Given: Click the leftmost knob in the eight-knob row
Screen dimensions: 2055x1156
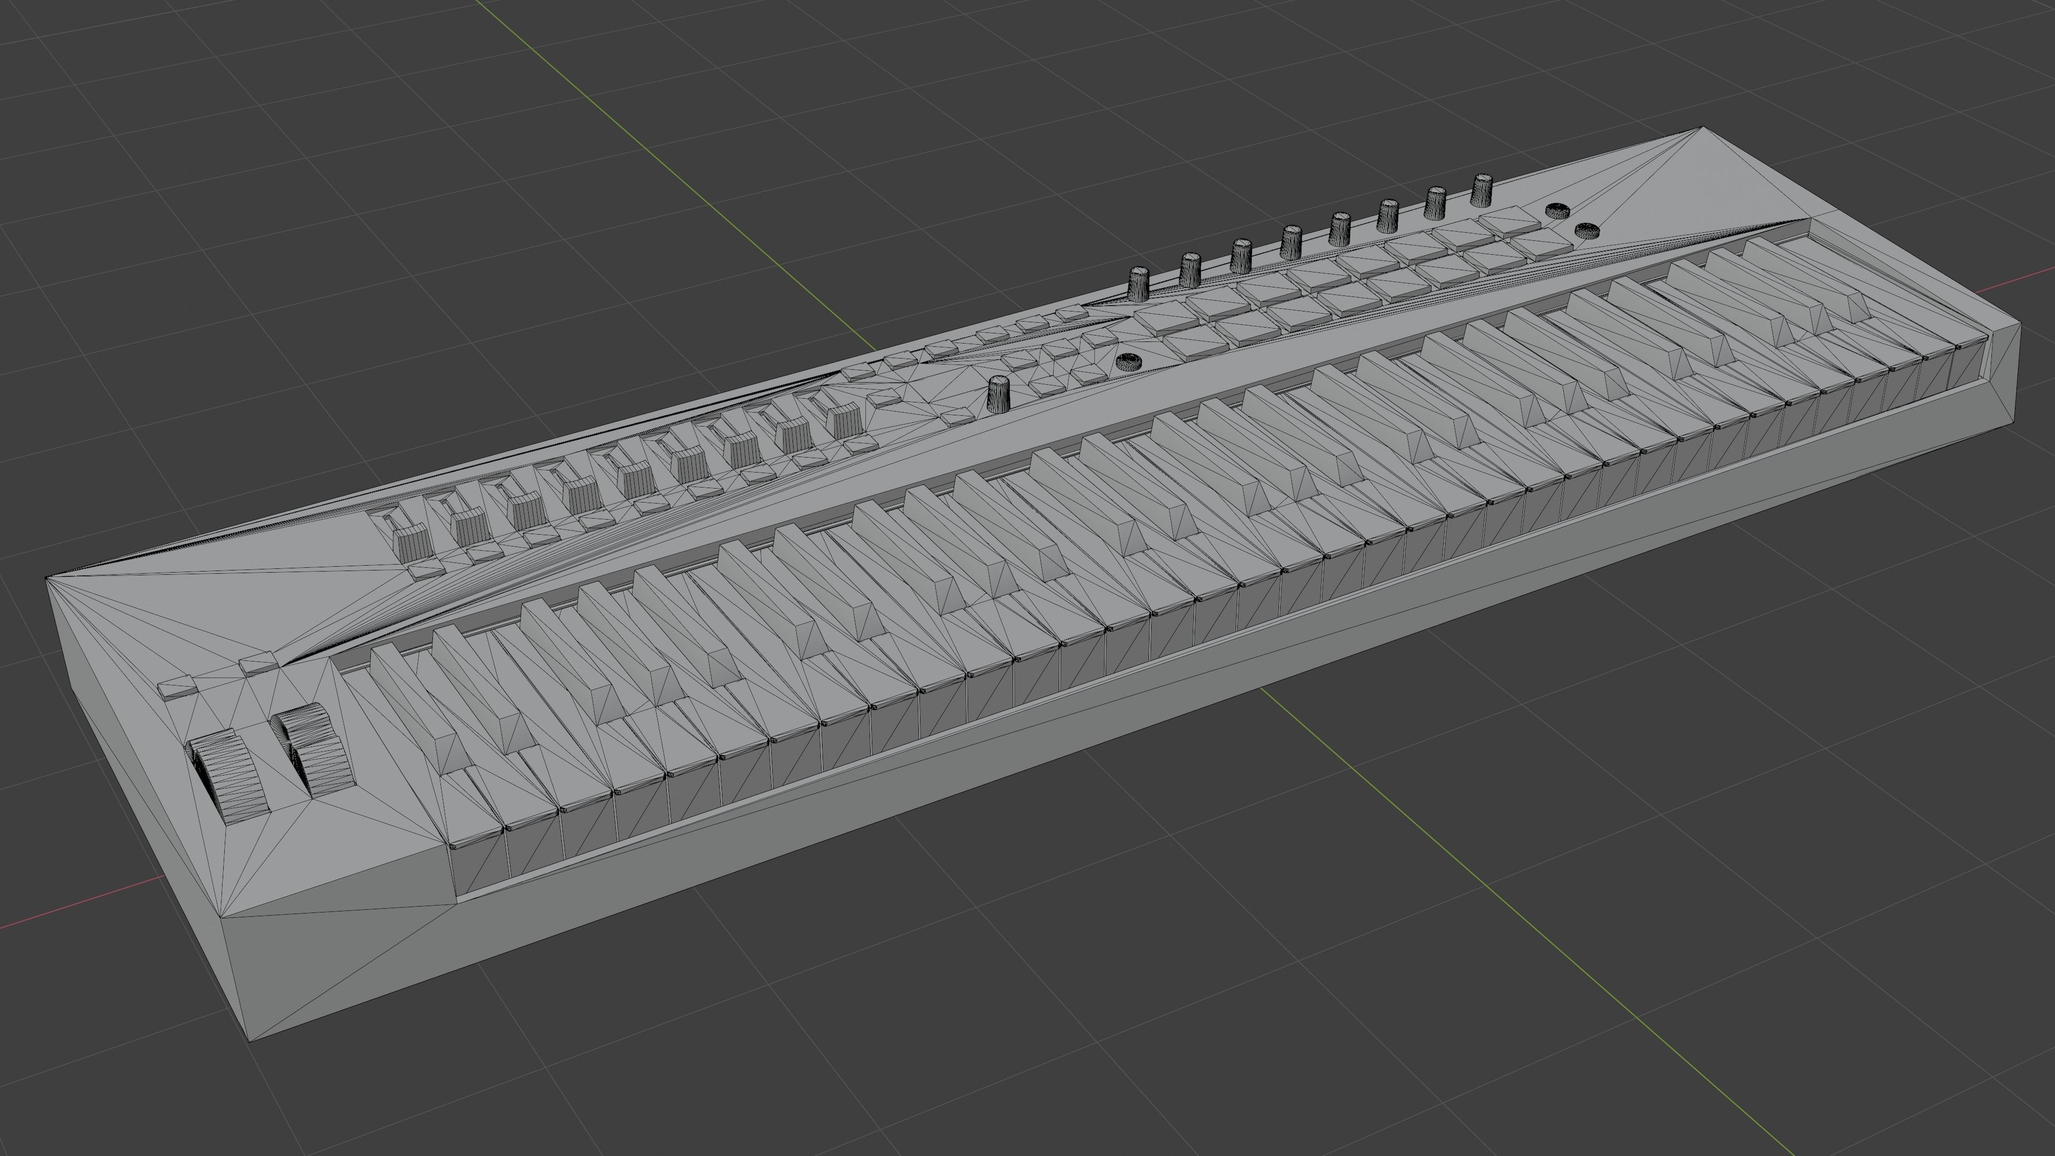Looking at the screenshot, I should 1139,285.
